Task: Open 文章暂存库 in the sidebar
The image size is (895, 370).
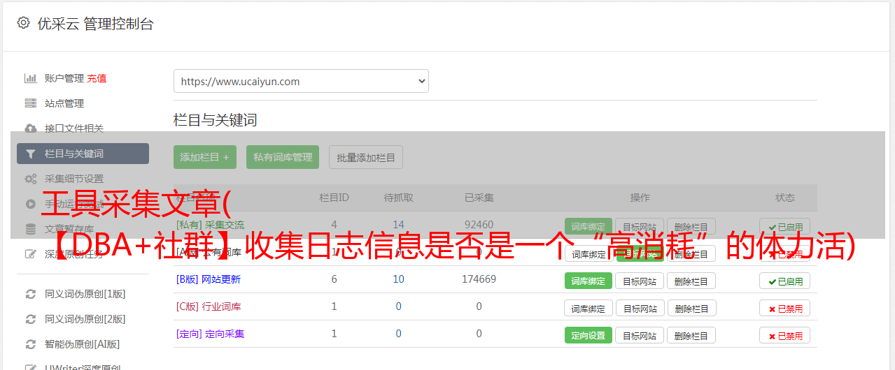Action: tap(69, 229)
